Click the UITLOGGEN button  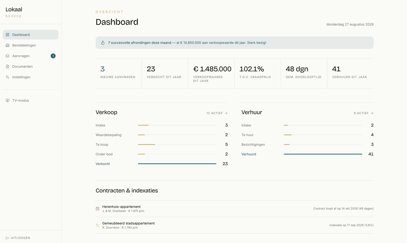(18, 238)
